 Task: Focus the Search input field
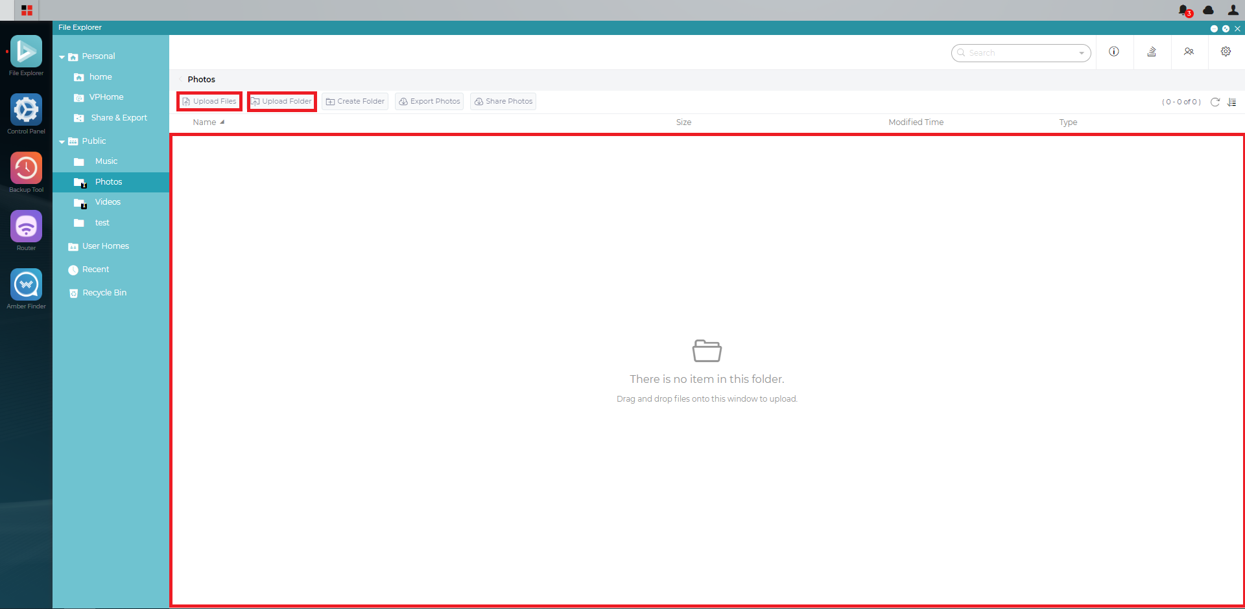[1021, 53]
